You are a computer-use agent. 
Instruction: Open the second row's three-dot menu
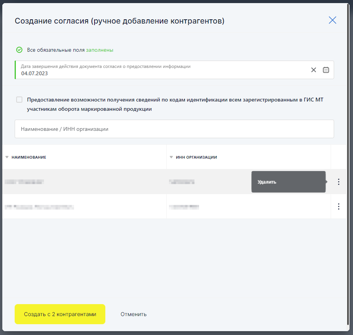338,206
